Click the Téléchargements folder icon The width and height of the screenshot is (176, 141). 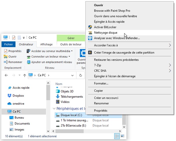(x=58, y=97)
